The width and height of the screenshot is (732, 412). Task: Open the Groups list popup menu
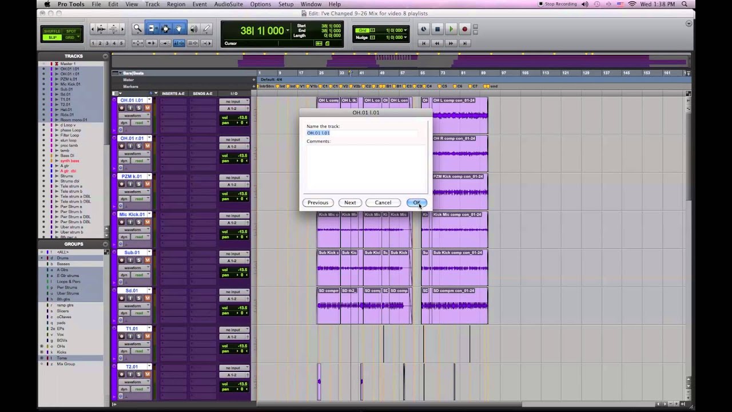click(105, 244)
